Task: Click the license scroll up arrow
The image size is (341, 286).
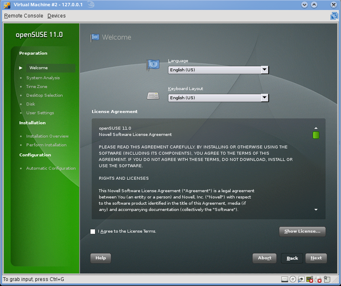Action: point(316,128)
